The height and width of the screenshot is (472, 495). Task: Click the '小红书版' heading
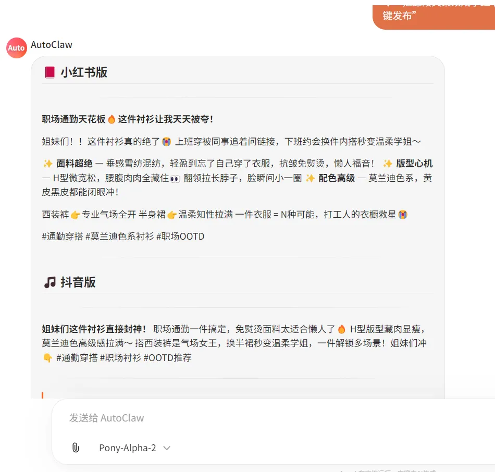pos(84,72)
